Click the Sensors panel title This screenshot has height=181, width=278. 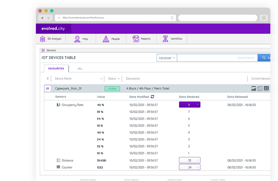pyautogui.click(x=51, y=50)
